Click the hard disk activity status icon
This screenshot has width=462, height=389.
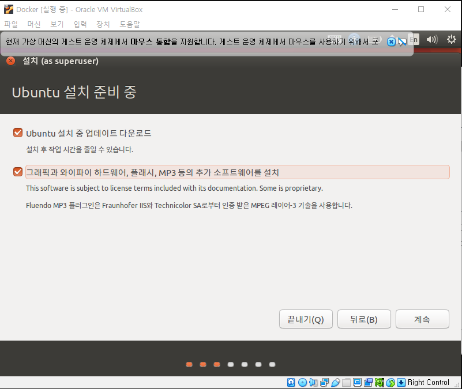(x=291, y=382)
